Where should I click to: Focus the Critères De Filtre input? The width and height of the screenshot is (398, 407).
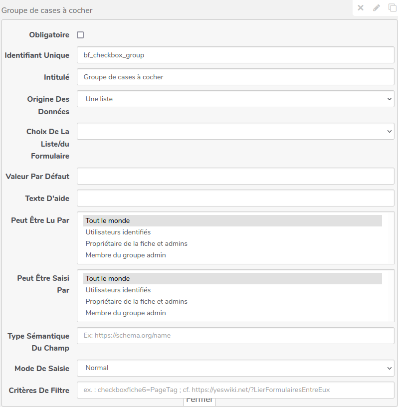[x=235, y=390]
